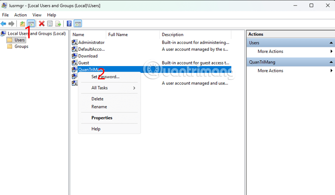Click the Actions pane header
The width and height of the screenshot is (335, 195).
tap(291, 34)
